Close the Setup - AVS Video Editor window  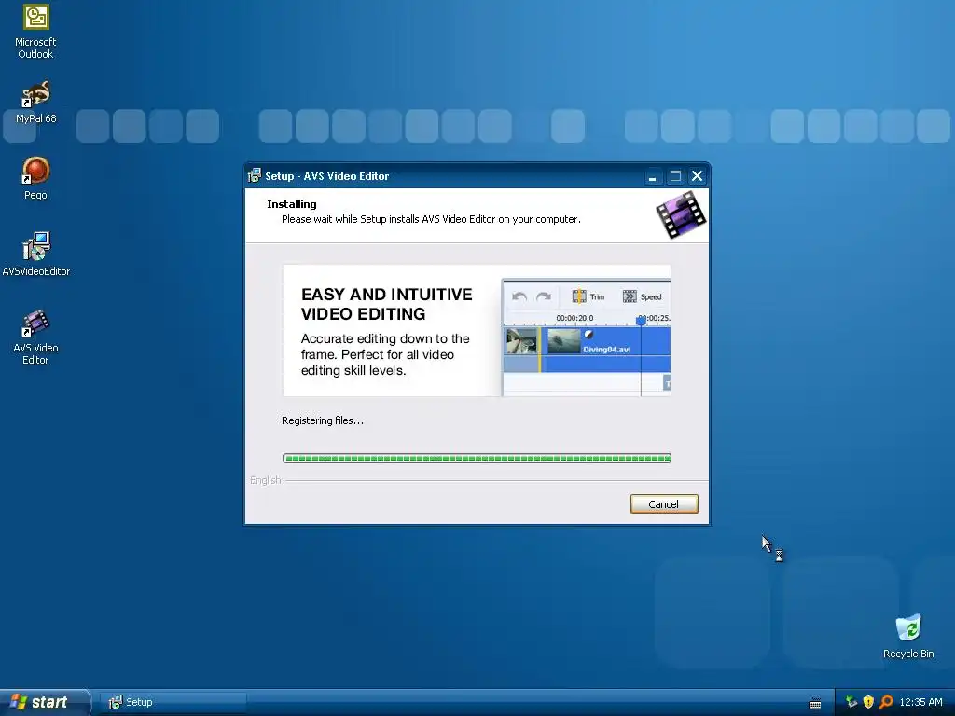click(x=698, y=176)
